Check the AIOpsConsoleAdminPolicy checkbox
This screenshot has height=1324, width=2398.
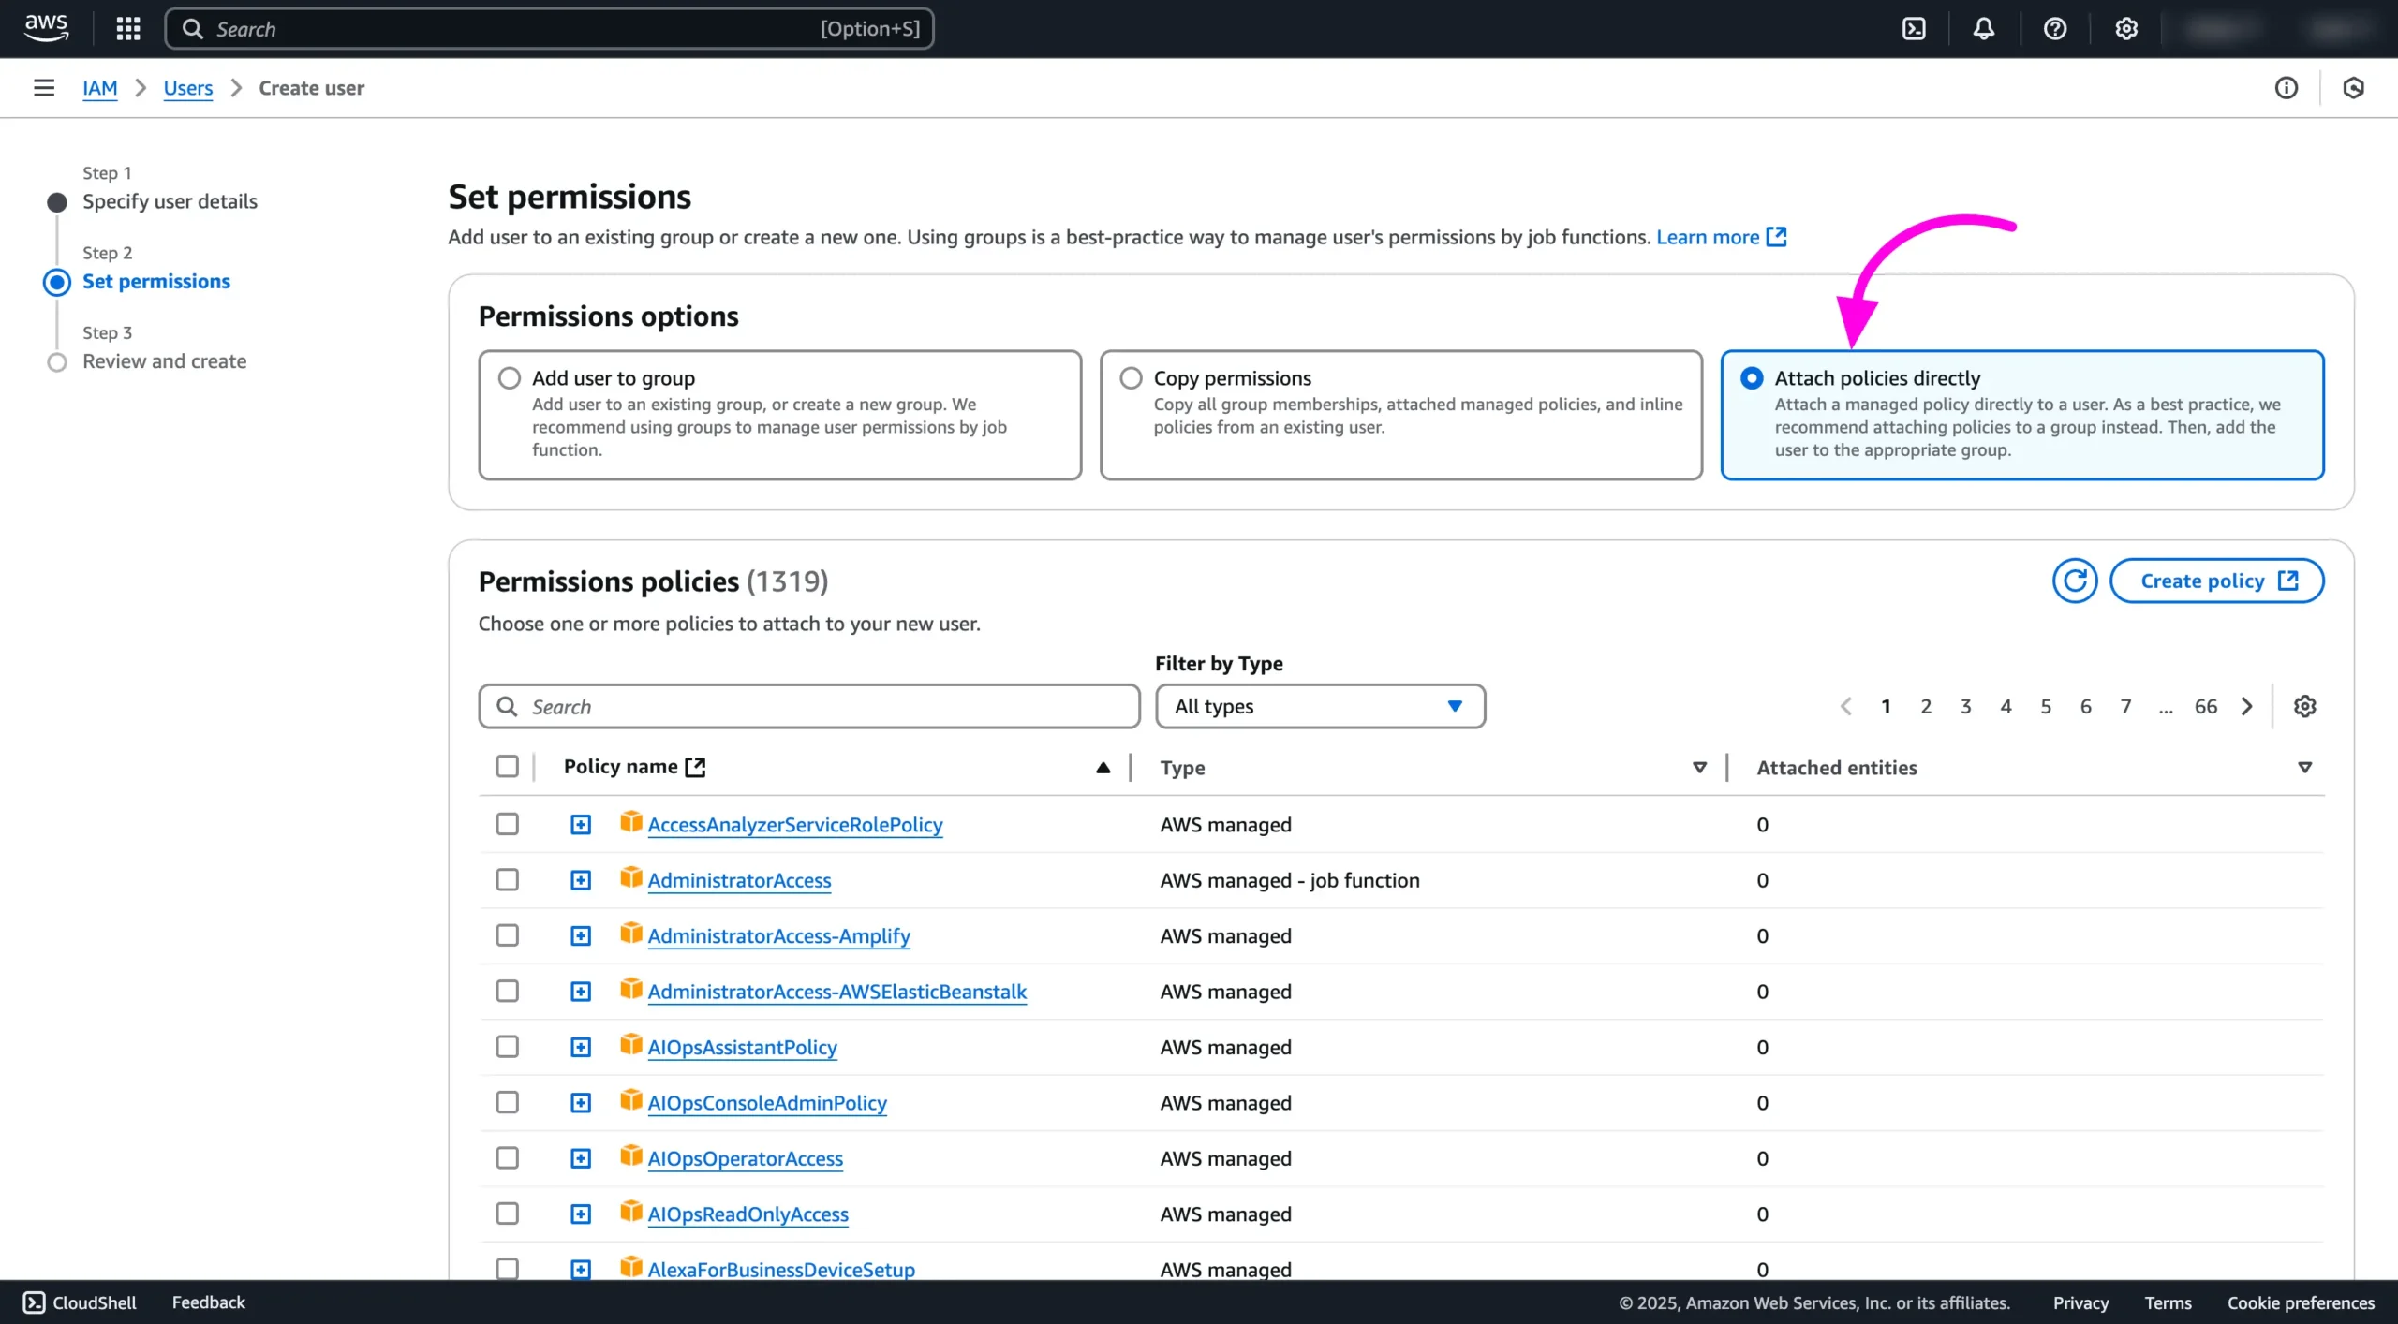(x=508, y=1102)
